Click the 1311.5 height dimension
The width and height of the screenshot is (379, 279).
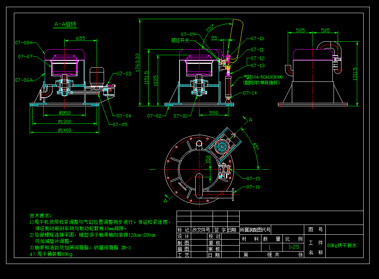[355, 74]
